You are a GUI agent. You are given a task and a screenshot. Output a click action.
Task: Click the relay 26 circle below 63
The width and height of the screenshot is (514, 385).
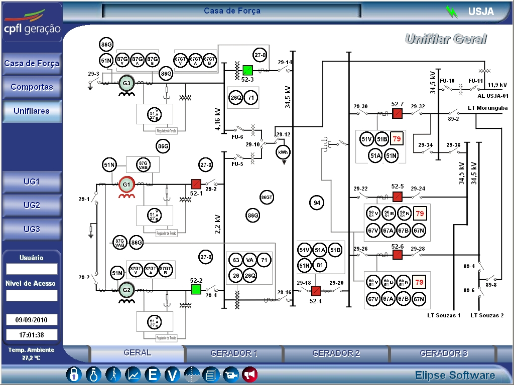(x=236, y=276)
